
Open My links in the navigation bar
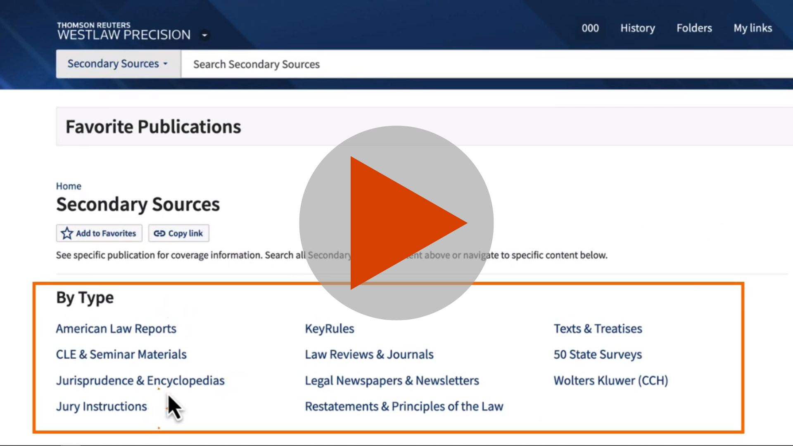click(753, 28)
